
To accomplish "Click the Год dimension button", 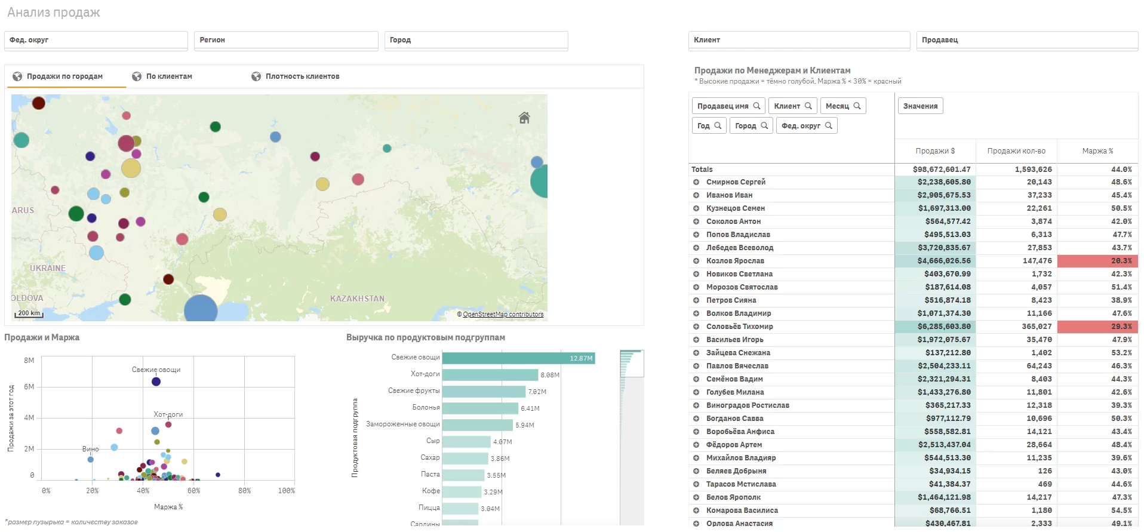I will [x=709, y=125].
